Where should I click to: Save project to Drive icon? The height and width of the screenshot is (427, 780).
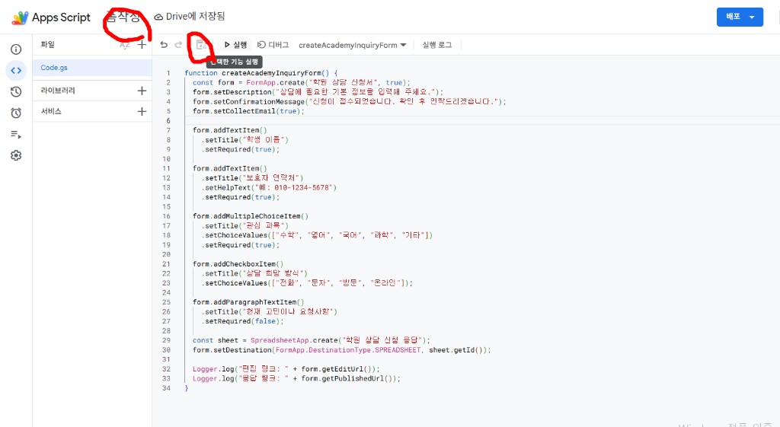[201, 45]
